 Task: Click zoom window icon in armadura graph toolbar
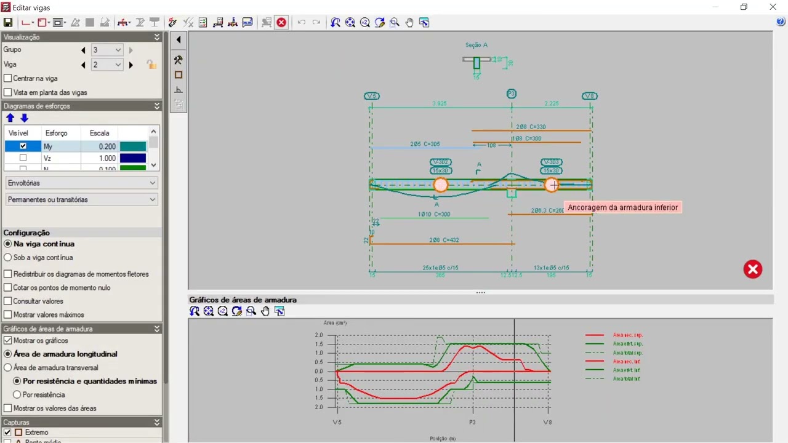pos(251,311)
